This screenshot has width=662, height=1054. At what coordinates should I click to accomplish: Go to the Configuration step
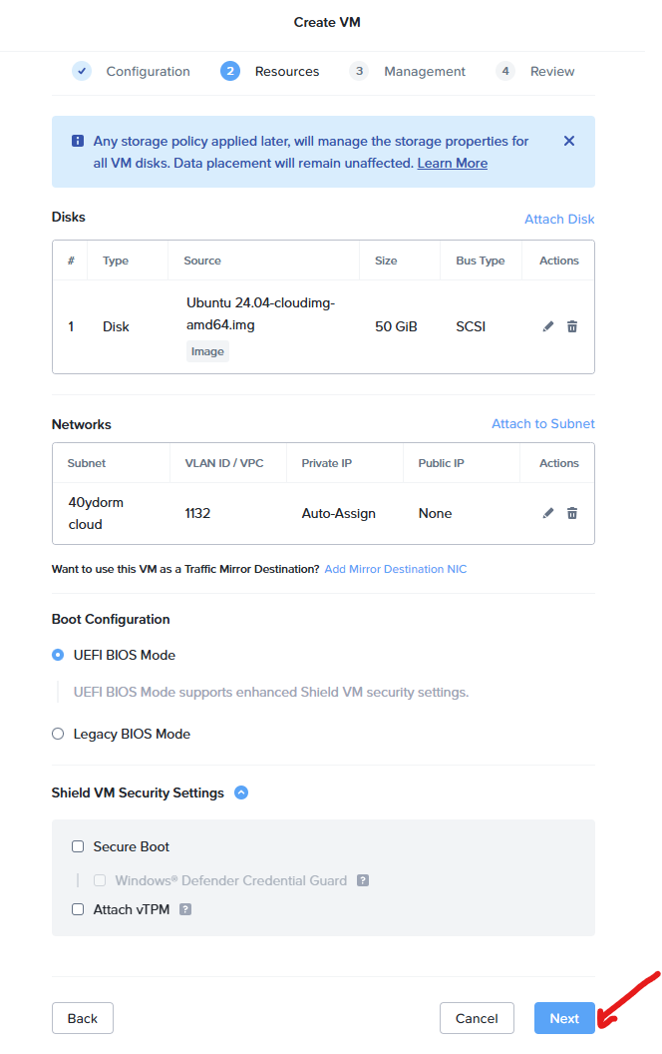point(131,71)
